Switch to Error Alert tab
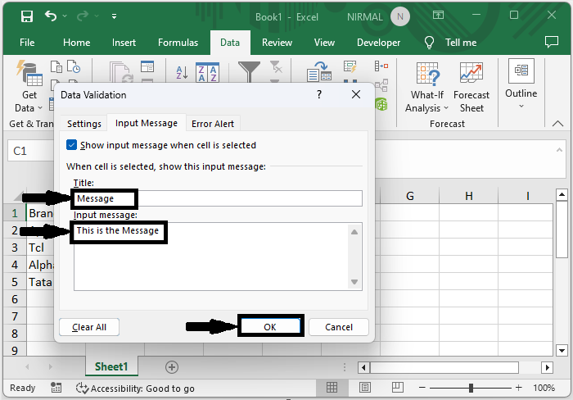Screen dimensions: 573x400 [x=213, y=124]
